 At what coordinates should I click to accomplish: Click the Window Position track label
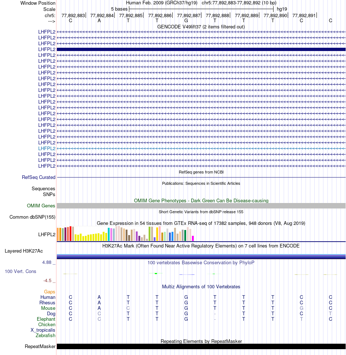[38, 3]
